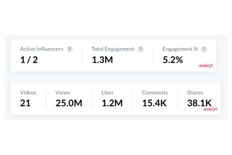Click the 38.1K shares value

(199, 103)
